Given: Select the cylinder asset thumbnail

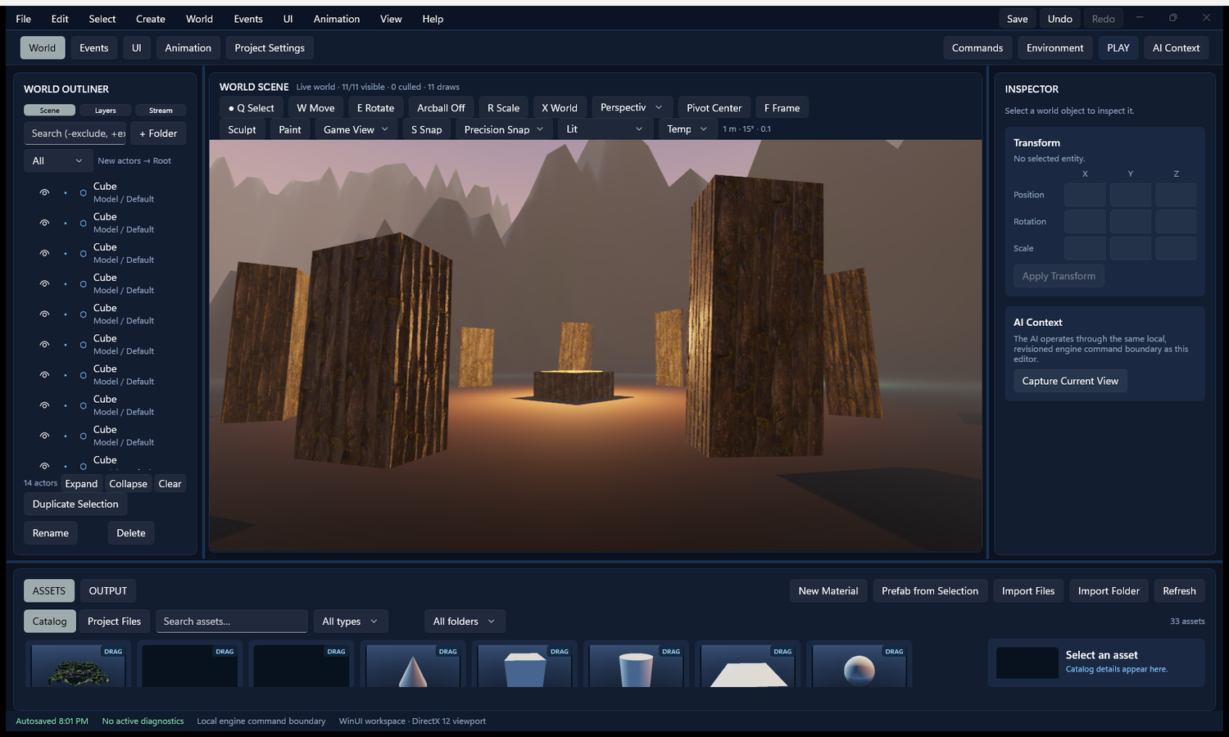Looking at the screenshot, I should [636, 666].
